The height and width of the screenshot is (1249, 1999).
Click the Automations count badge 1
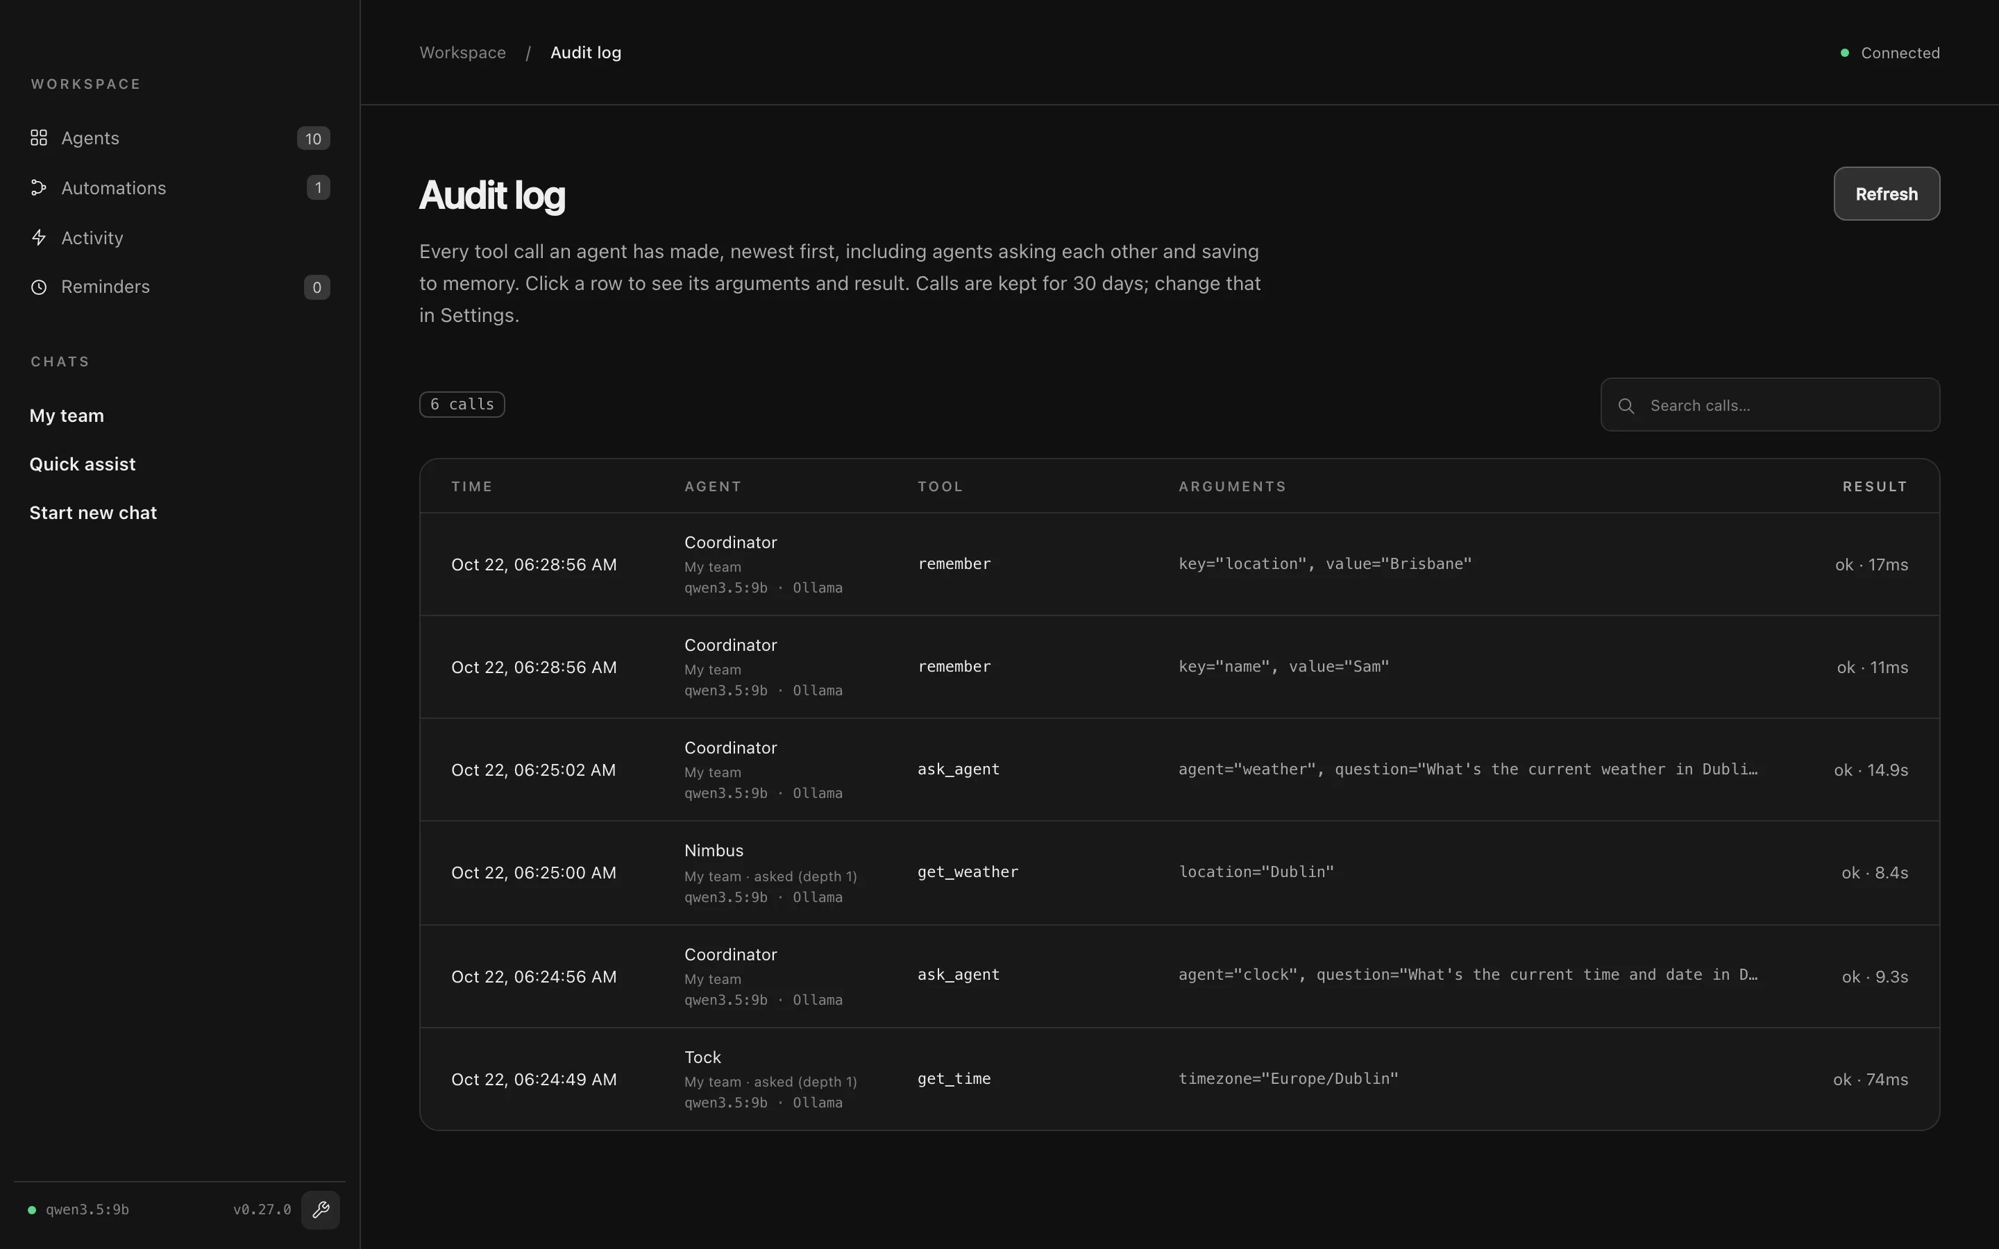[318, 187]
